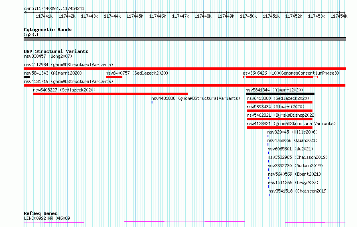Click the DGV Structural Variants track title
The height and width of the screenshot is (227, 357).
click(x=56, y=51)
